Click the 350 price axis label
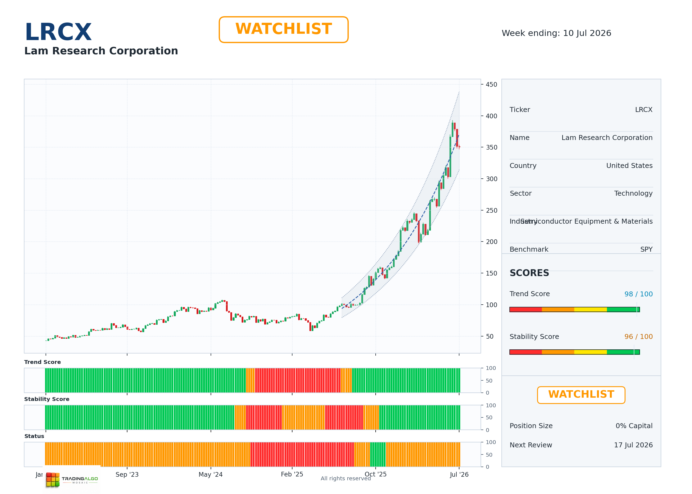 click(491, 148)
